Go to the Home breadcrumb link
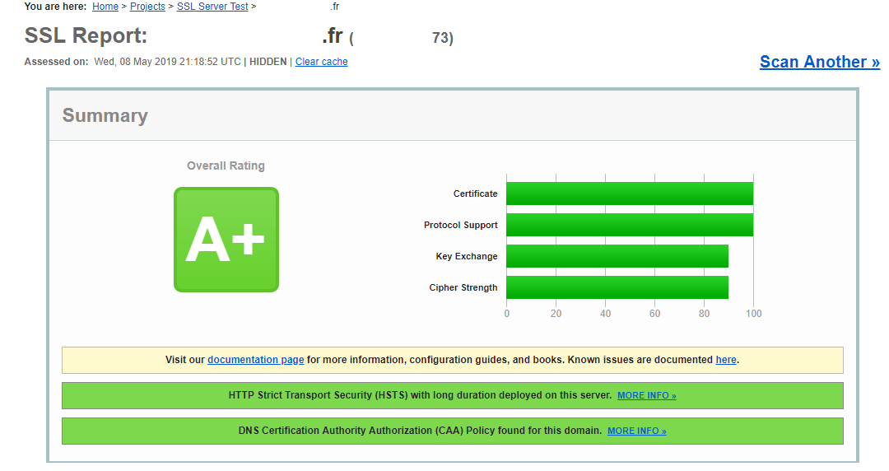The height and width of the screenshot is (471, 889). [x=105, y=7]
